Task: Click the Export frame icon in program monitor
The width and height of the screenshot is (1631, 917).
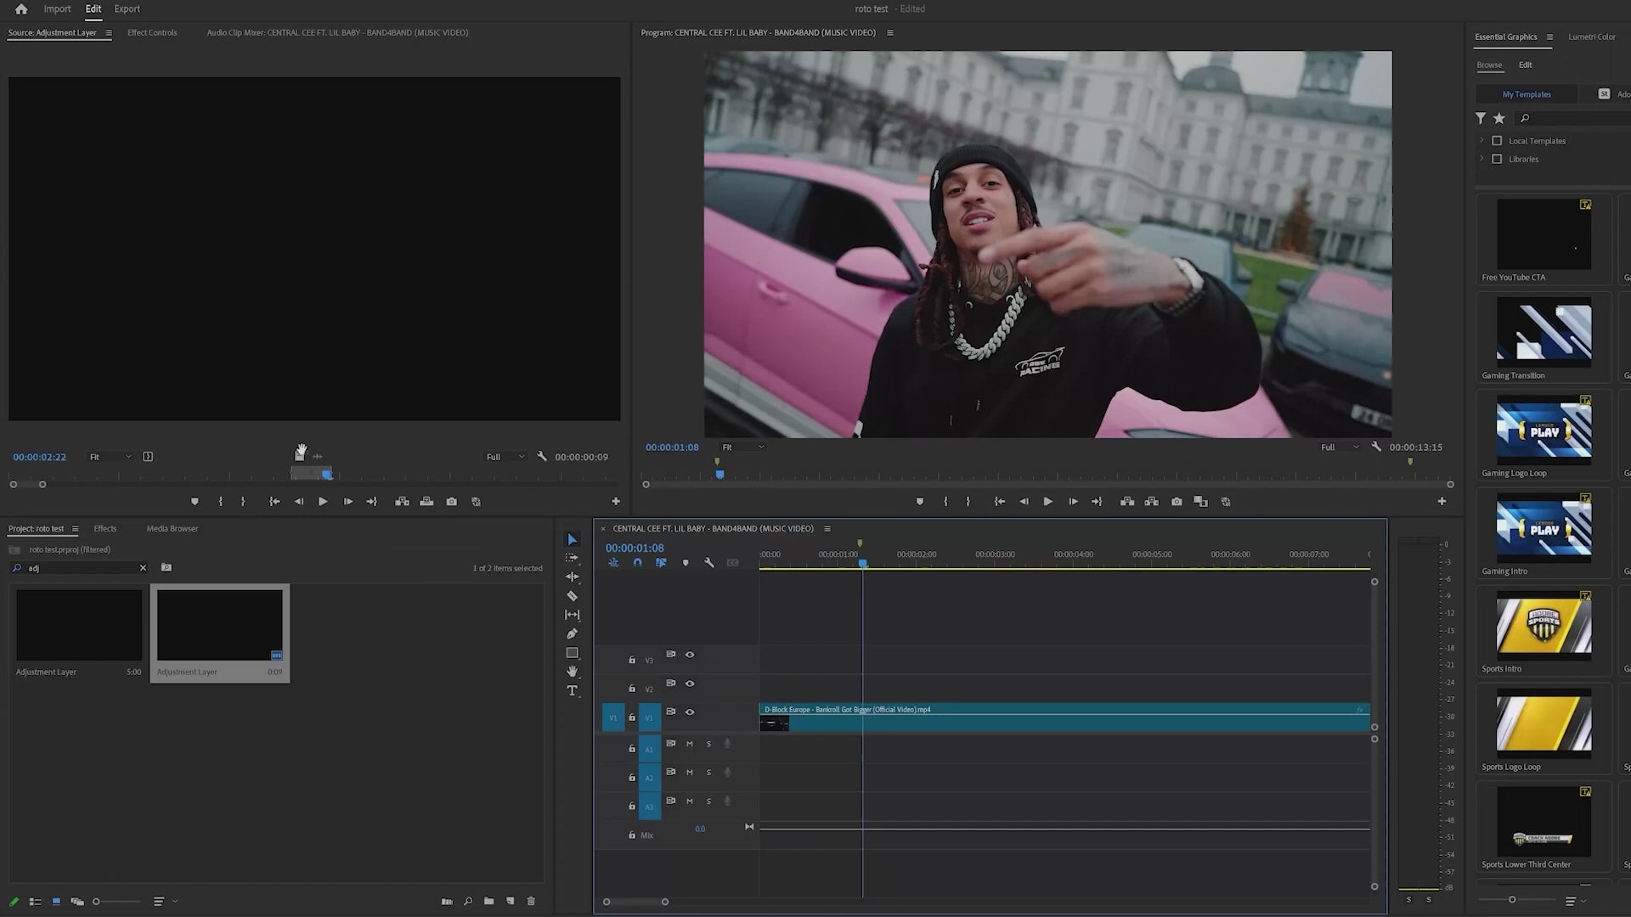Action: click(x=1177, y=500)
